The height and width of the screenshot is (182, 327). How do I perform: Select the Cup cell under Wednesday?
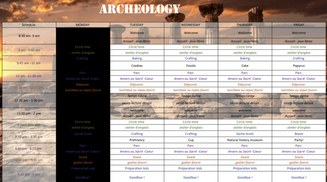click(x=191, y=140)
